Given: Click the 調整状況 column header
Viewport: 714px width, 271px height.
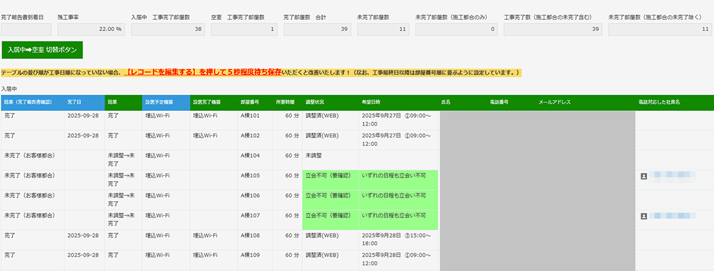Looking at the screenshot, I should (x=330, y=102).
